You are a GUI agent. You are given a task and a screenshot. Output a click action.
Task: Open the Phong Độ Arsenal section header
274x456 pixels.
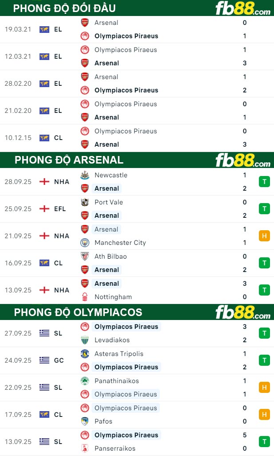tap(69, 160)
